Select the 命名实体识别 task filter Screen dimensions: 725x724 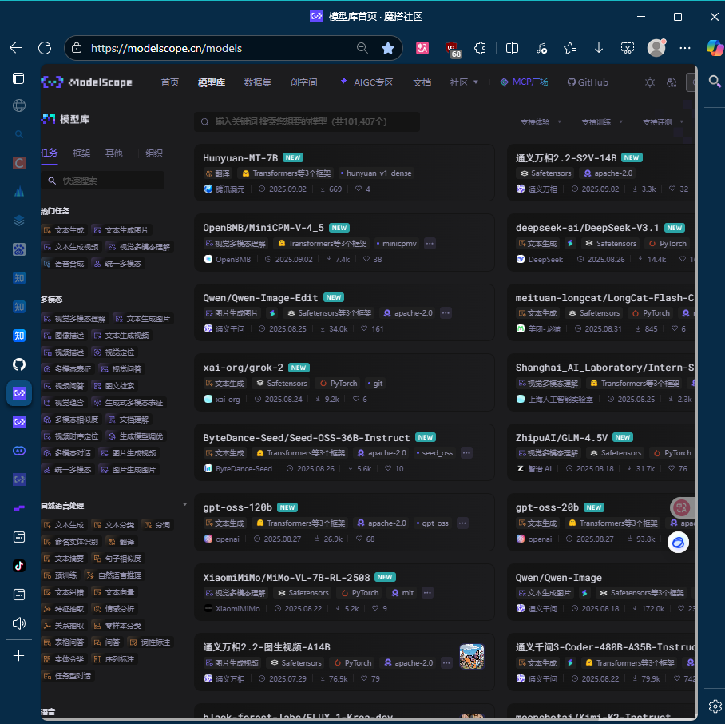pos(71,542)
